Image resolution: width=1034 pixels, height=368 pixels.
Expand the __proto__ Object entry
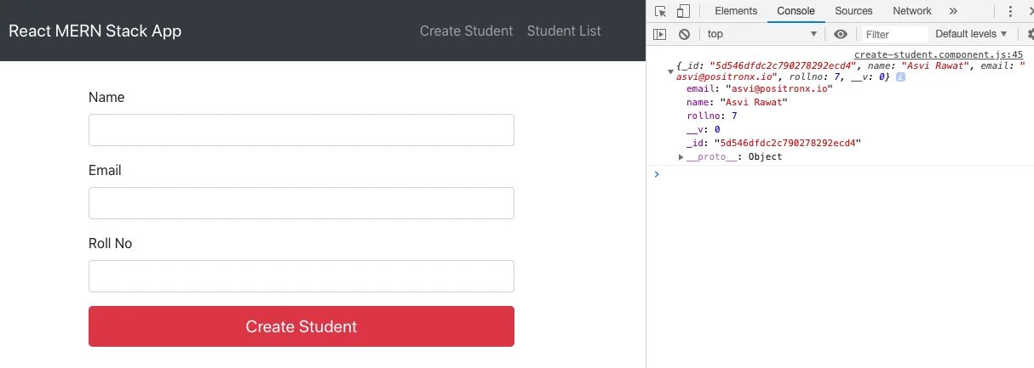tap(681, 157)
